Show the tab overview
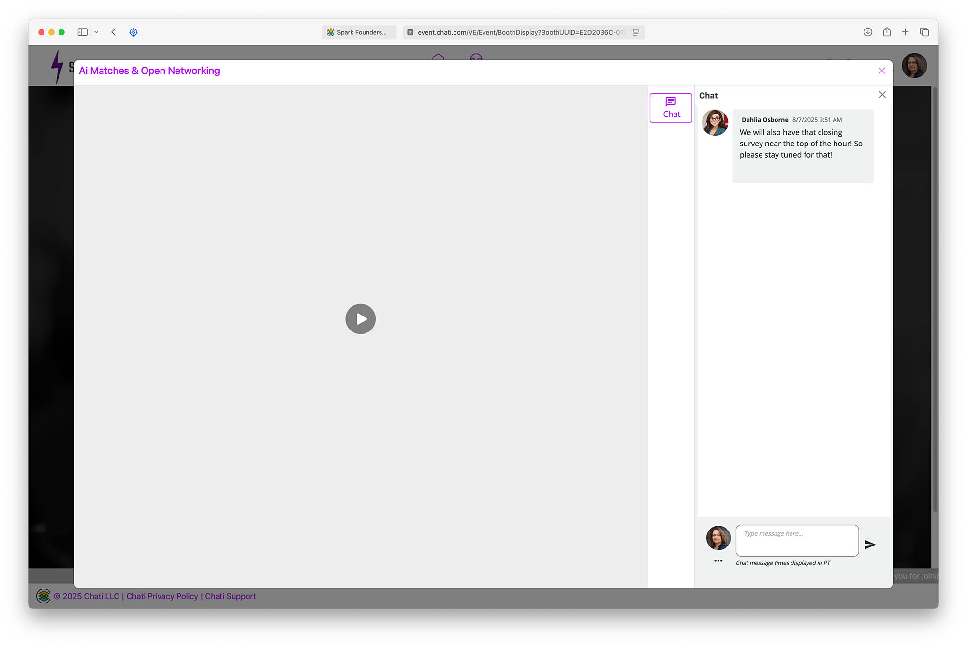Viewport: 967px width, 646px height. (x=924, y=32)
